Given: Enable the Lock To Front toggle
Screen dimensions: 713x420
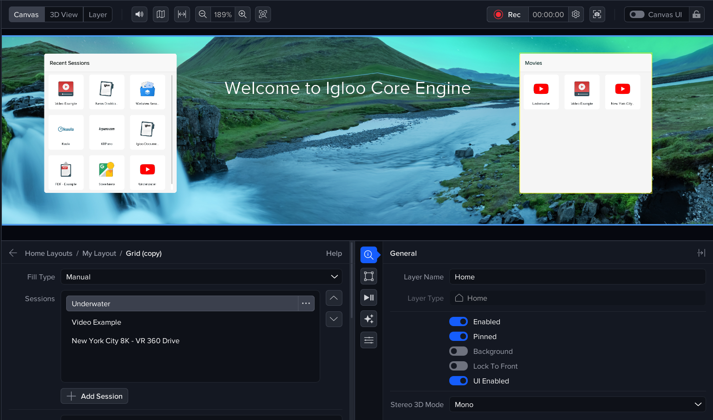Looking at the screenshot, I should tap(458, 366).
